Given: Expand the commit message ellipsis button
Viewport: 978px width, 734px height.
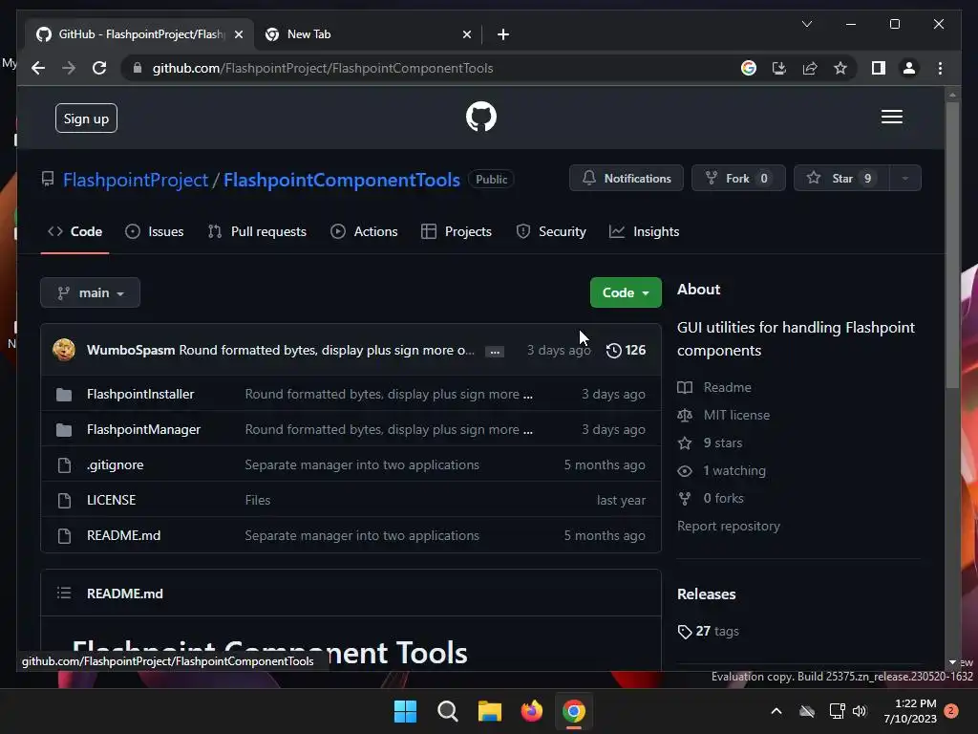Looking at the screenshot, I should tap(495, 352).
